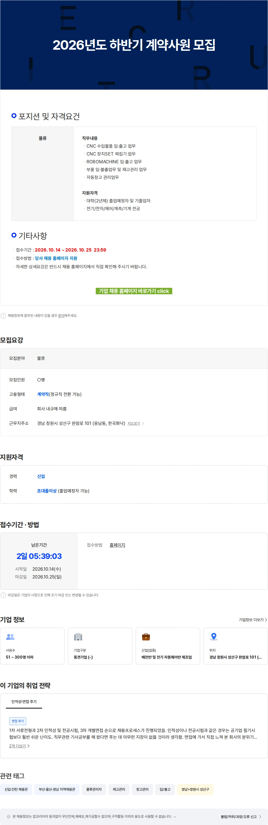Select the 경남>창원시 성산구 tag
Image resolution: width=268 pixels, height=825 pixels.
click(x=195, y=790)
